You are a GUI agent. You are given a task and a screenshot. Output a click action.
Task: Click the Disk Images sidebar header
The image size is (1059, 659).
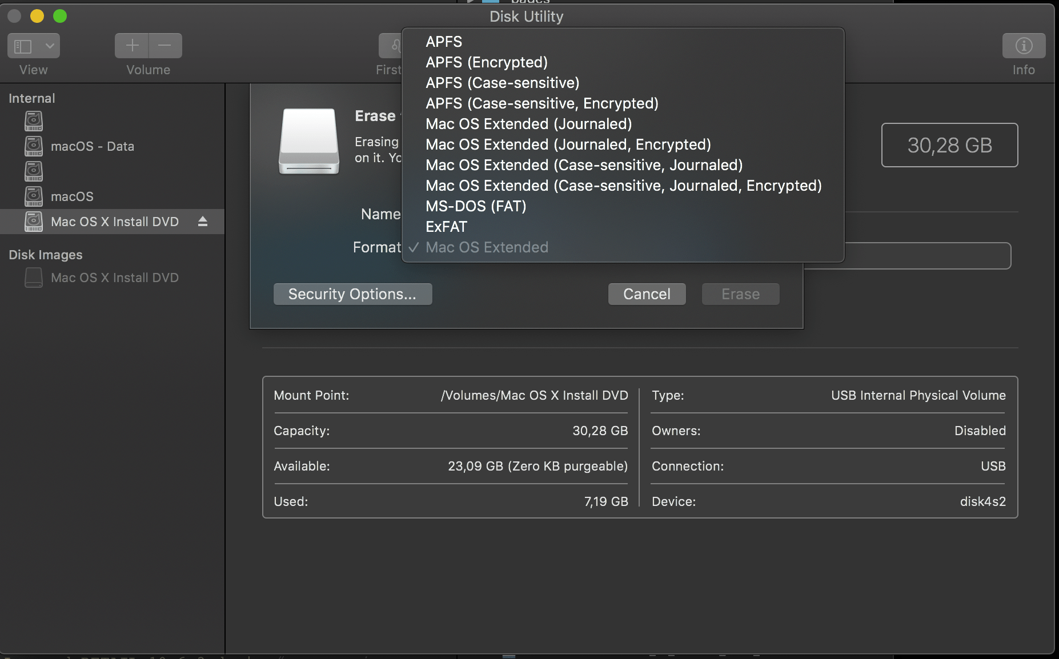tap(46, 255)
